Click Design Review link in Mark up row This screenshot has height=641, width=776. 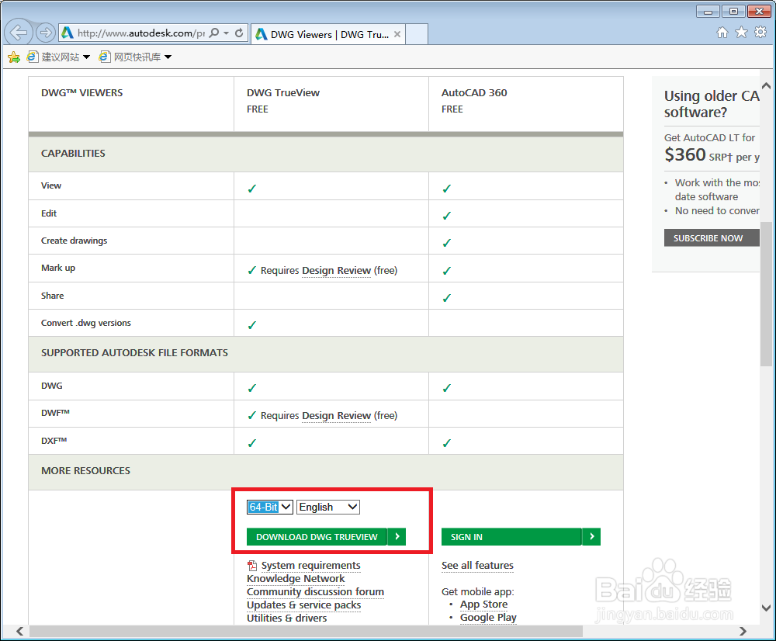336,270
